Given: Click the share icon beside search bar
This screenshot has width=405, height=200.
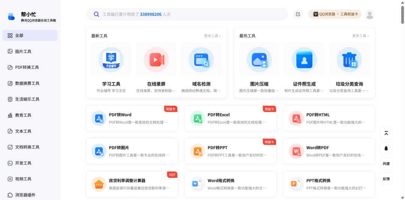Looking at the screenshot, I should tap(298, 14).
